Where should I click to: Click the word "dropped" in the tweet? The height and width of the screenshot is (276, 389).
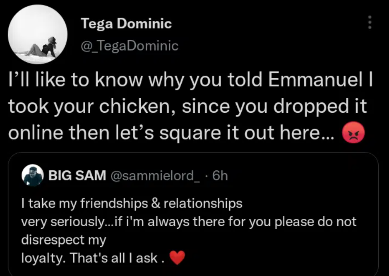[311, 107]
